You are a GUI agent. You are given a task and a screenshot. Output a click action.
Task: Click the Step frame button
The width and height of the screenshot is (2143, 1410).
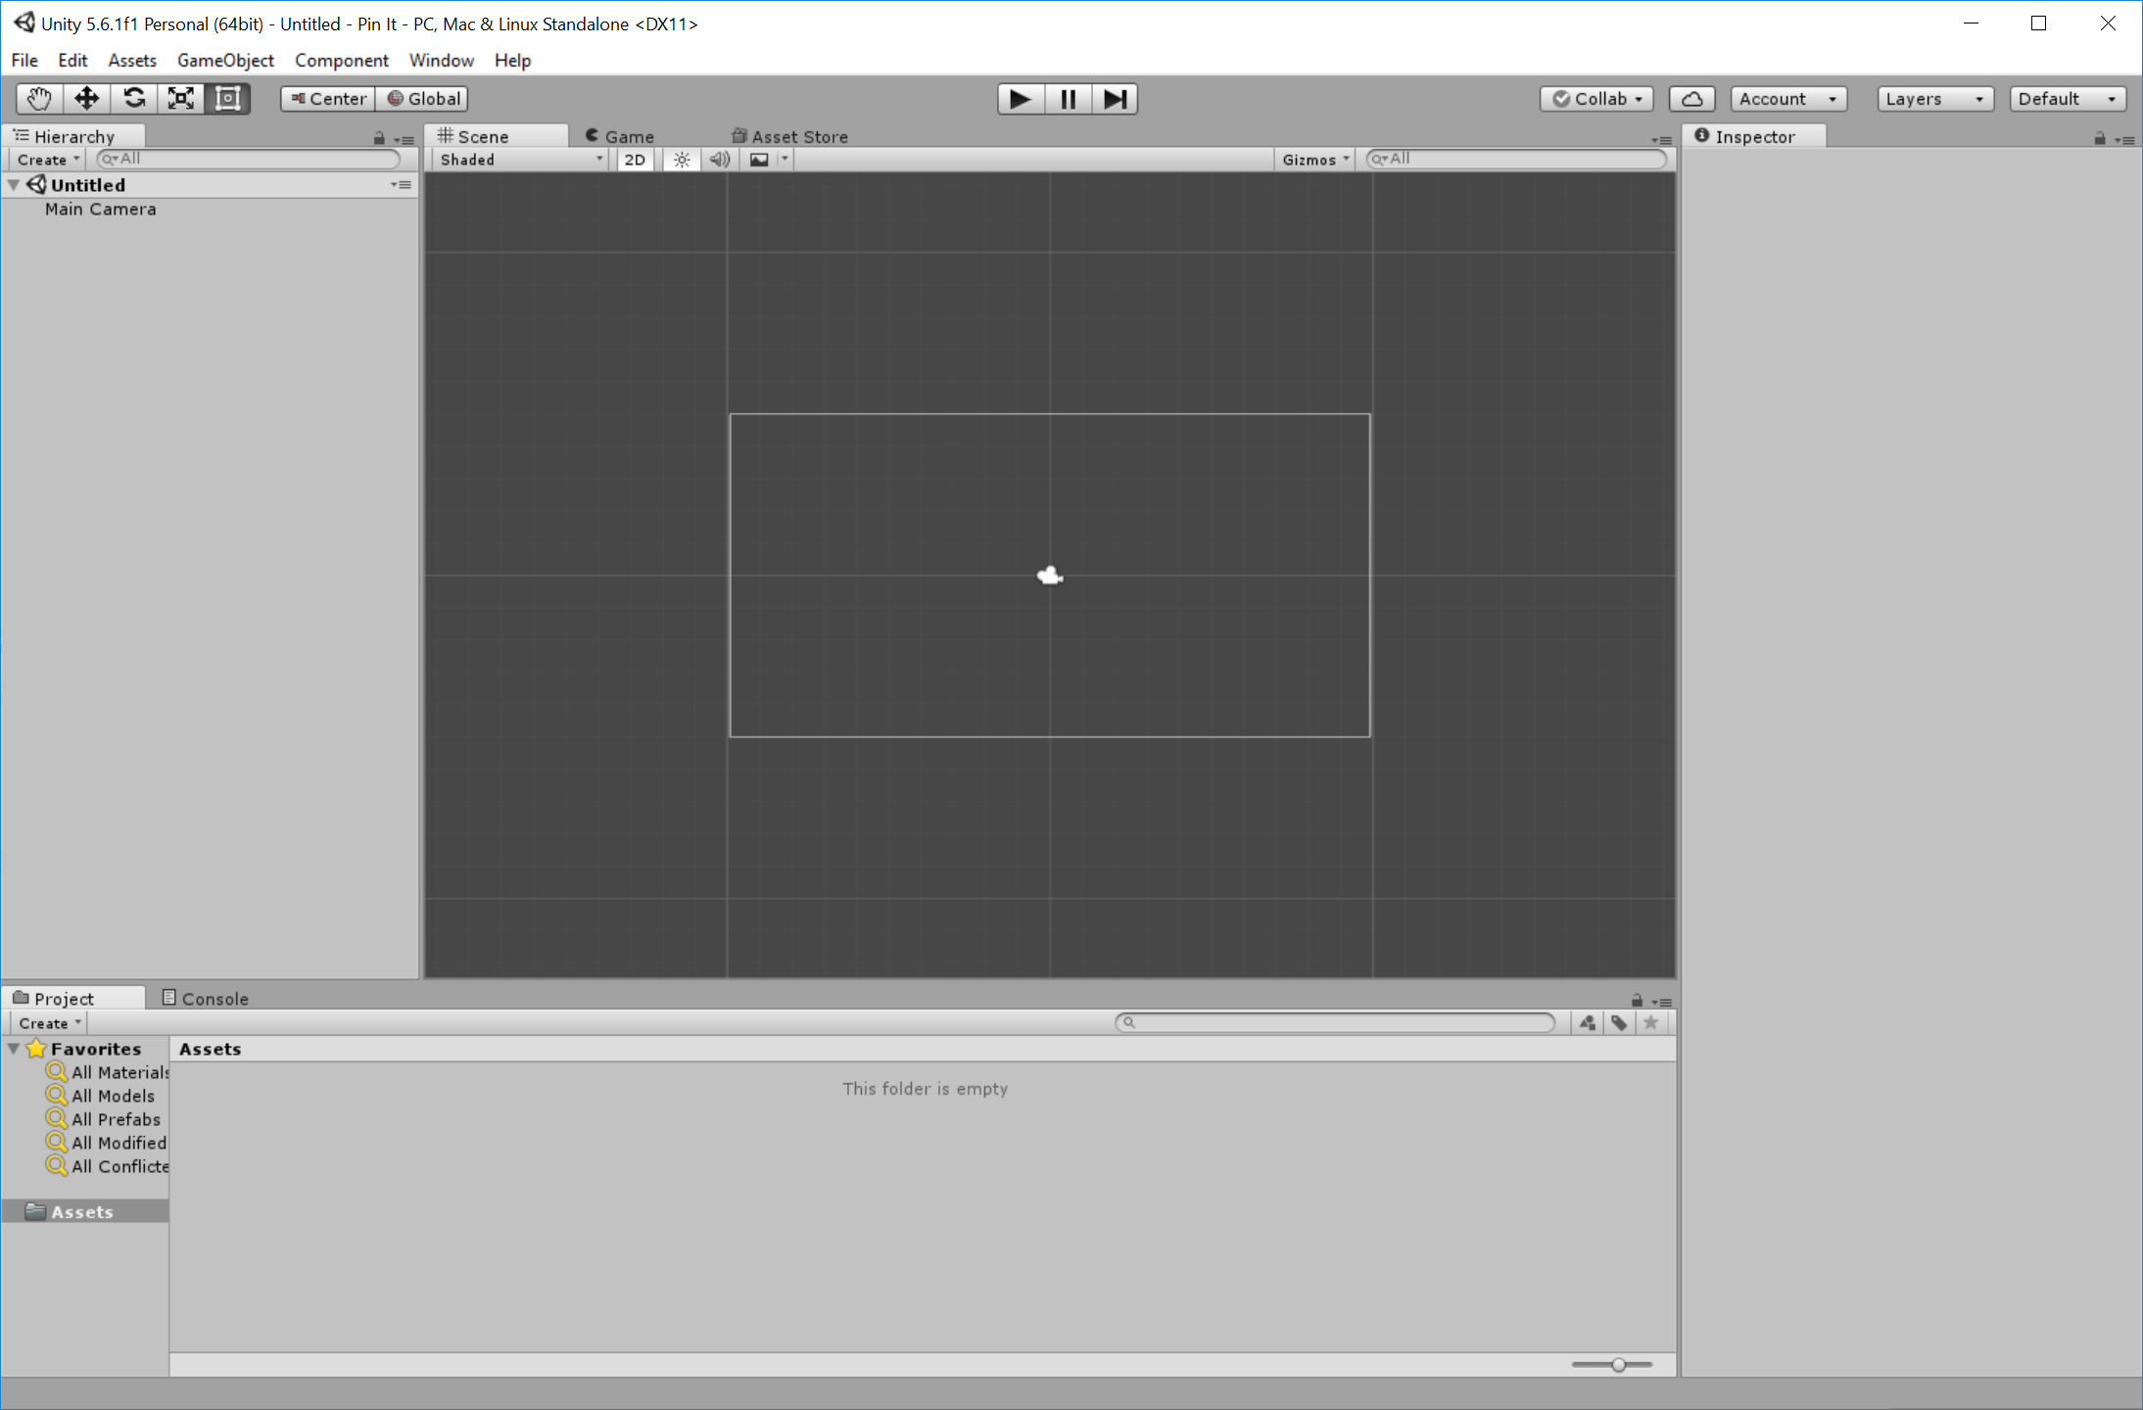point(1114,98)
